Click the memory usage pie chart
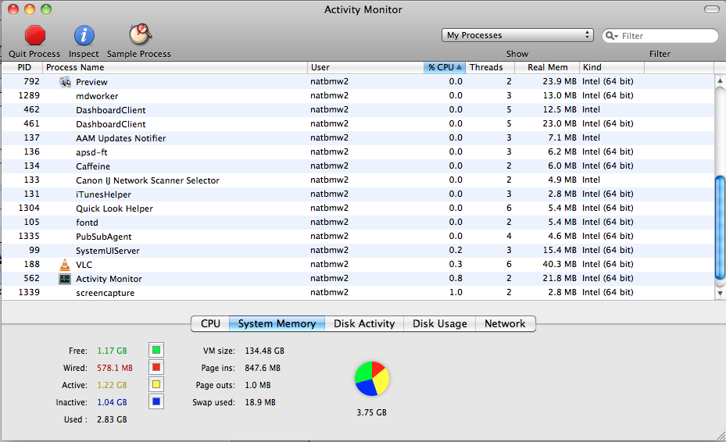 tap(372, 379)
